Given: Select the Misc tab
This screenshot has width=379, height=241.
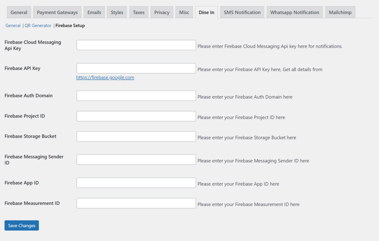Looking at the screenshot, I should click(x=184, y=12).
